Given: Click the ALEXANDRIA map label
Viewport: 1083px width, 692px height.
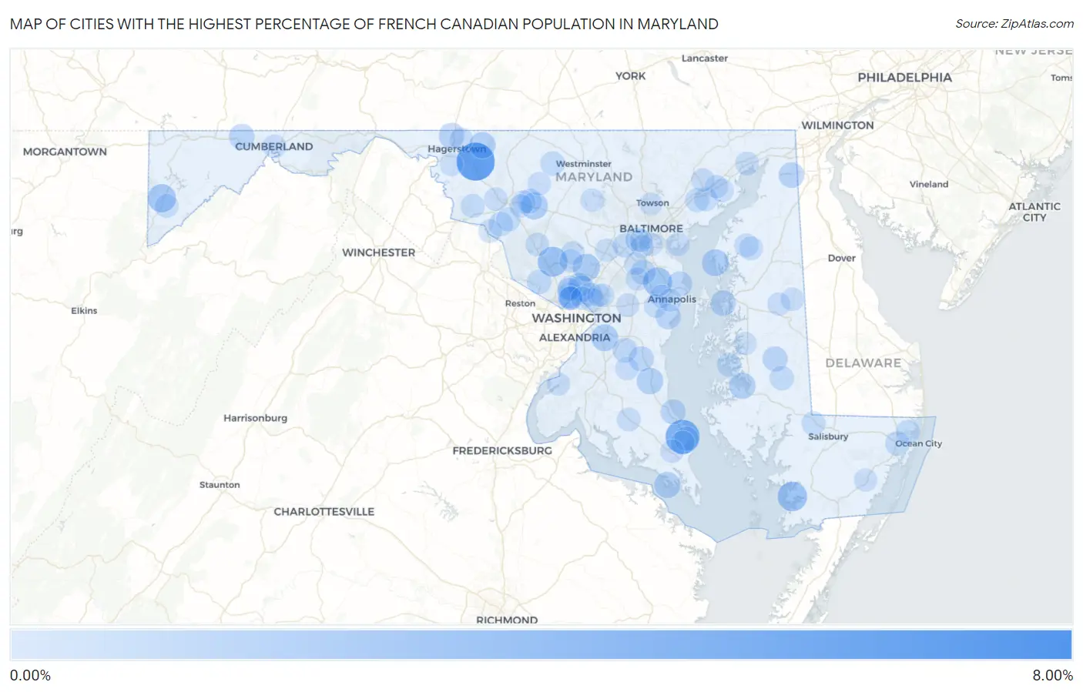Looking at the screenshot, I should tap(575, 337).
